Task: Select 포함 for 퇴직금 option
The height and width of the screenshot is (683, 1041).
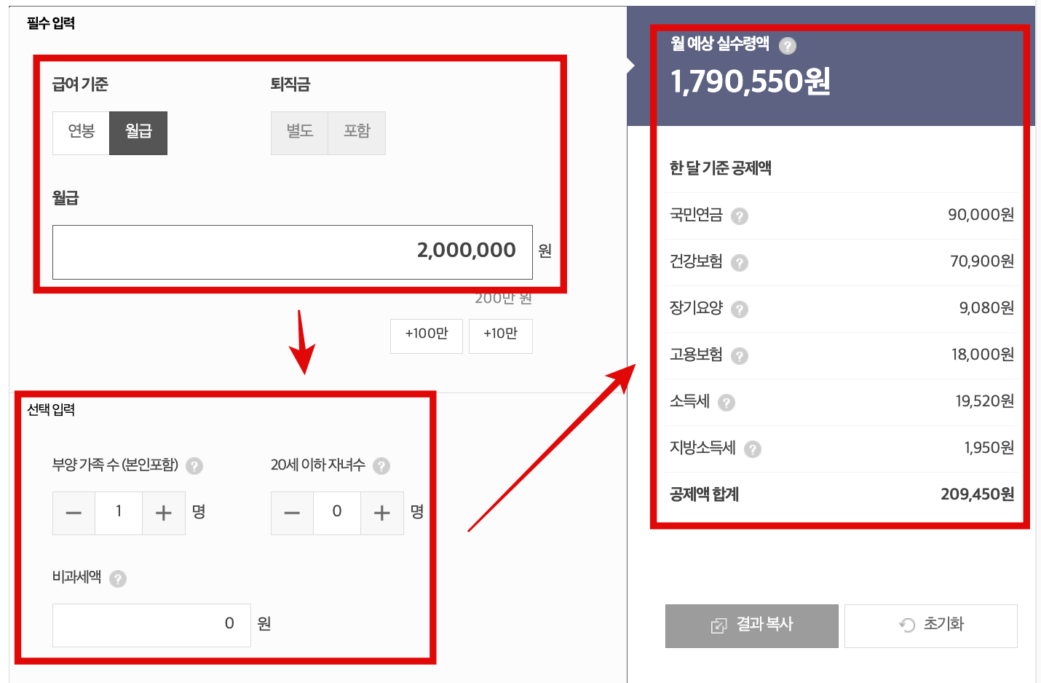Action: tap(356, 133)
